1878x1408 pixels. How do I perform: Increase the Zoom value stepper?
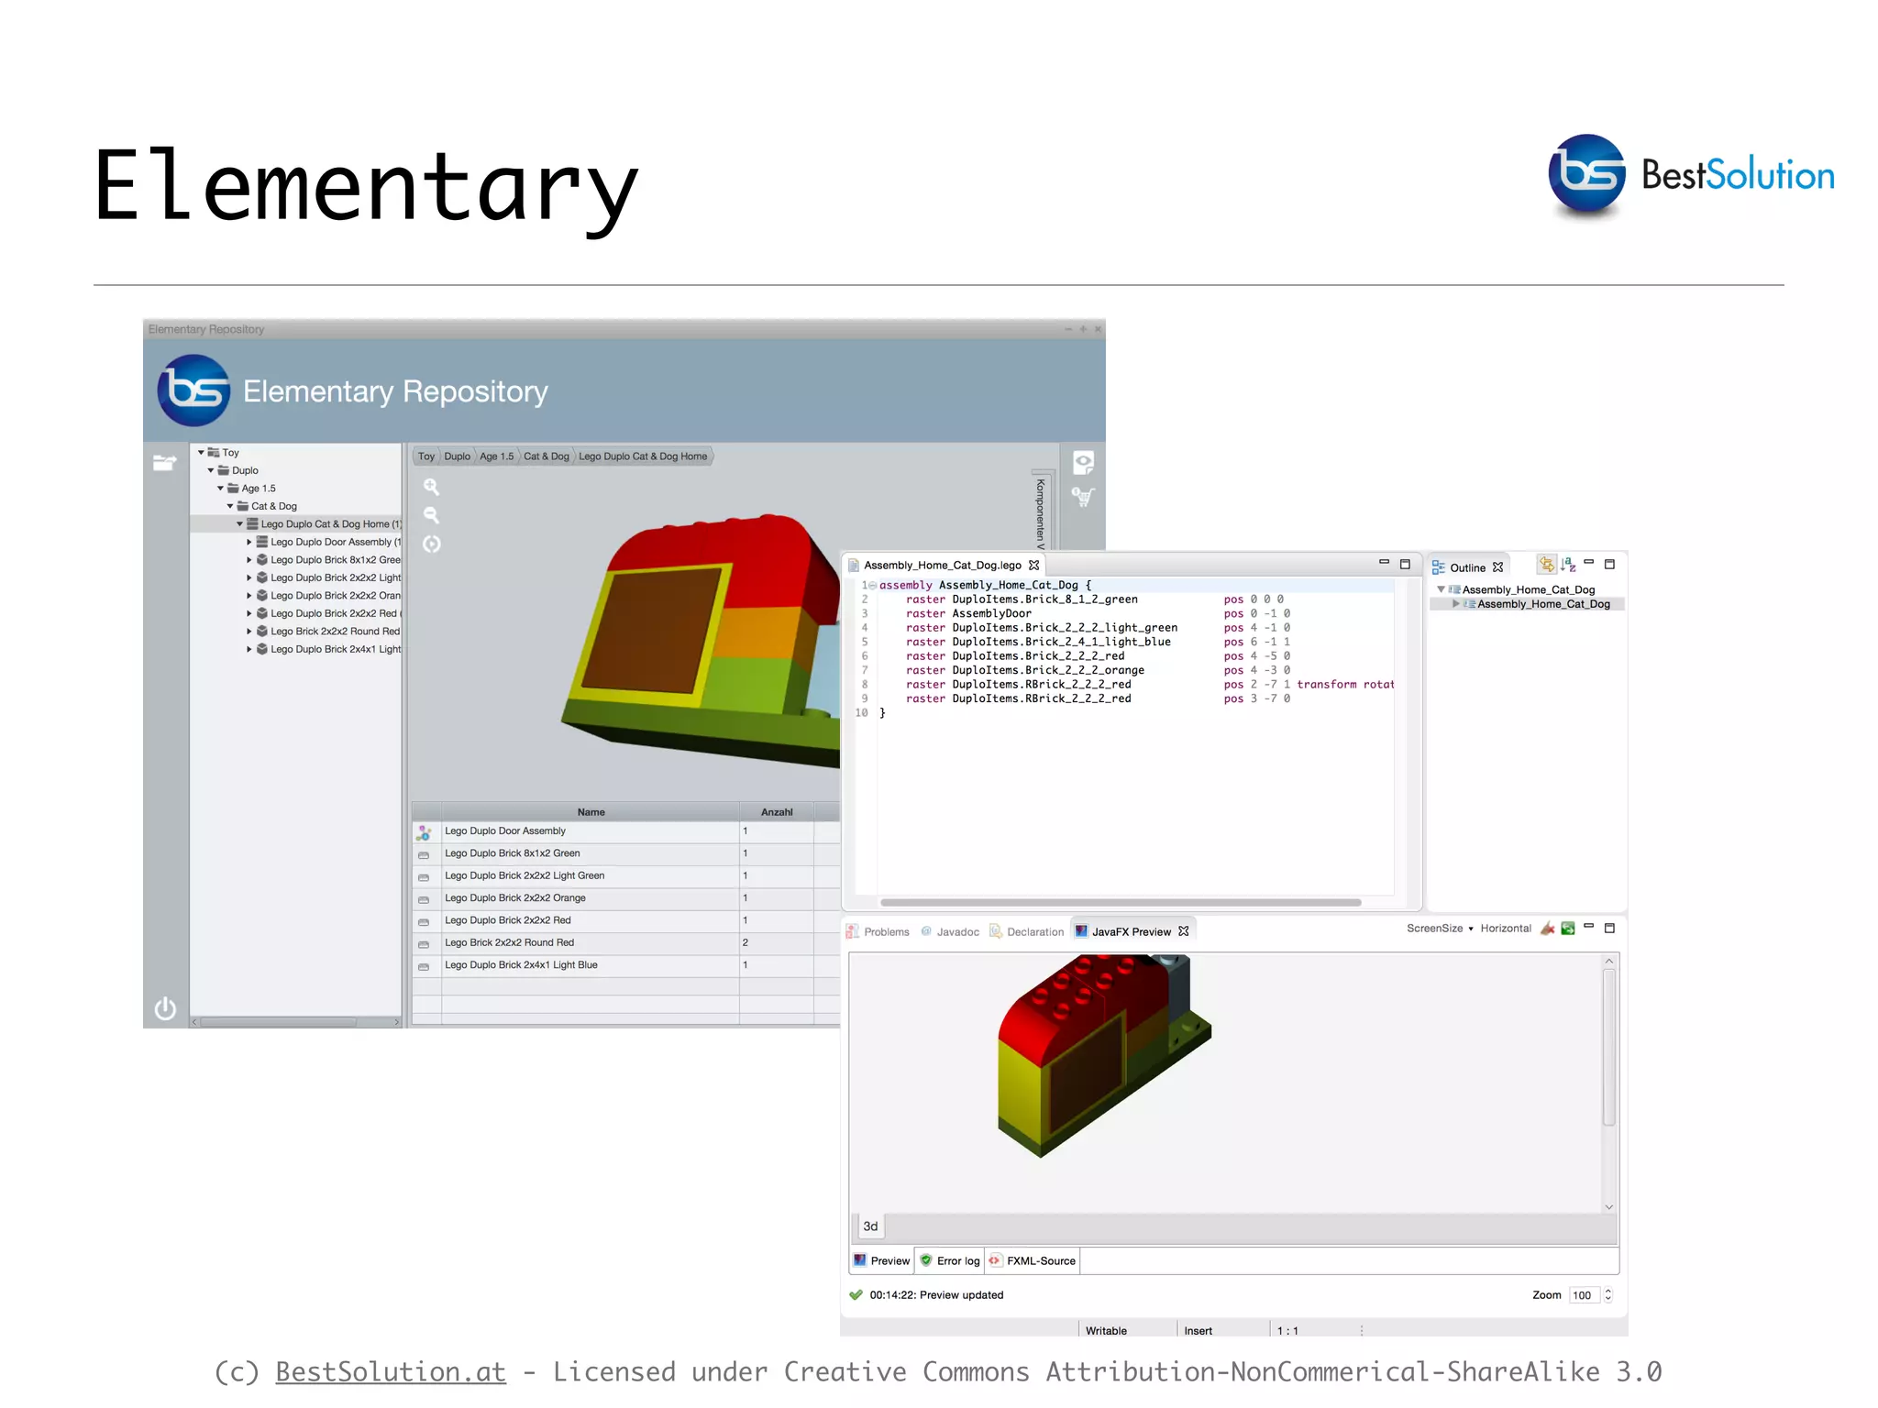1607,1291
